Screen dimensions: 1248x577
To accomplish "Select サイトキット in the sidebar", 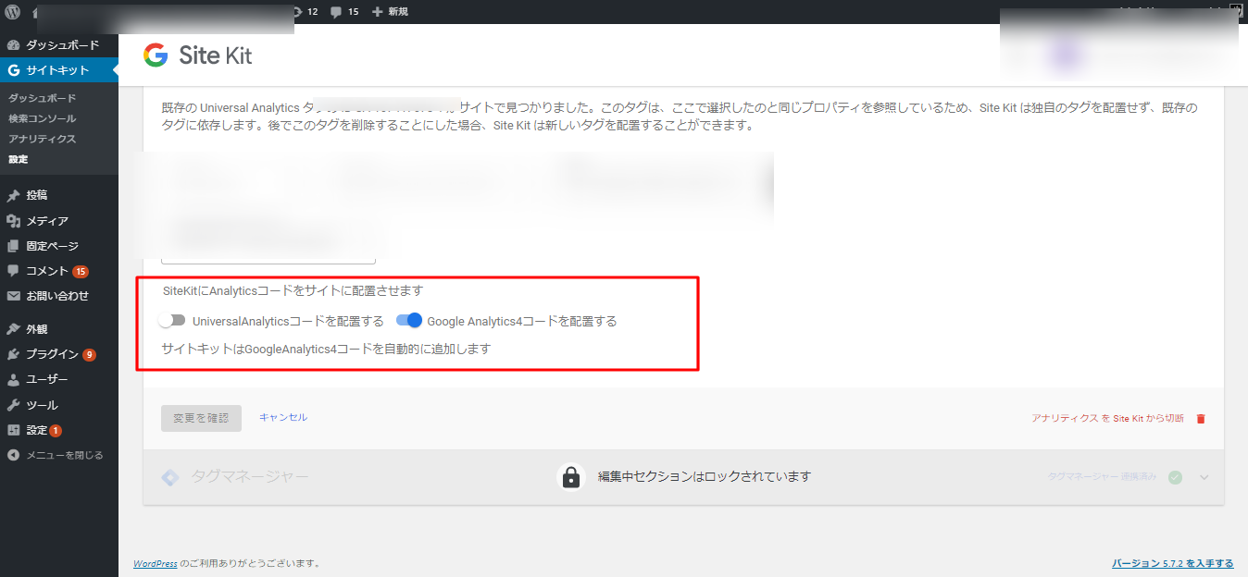I will (59, 70).
